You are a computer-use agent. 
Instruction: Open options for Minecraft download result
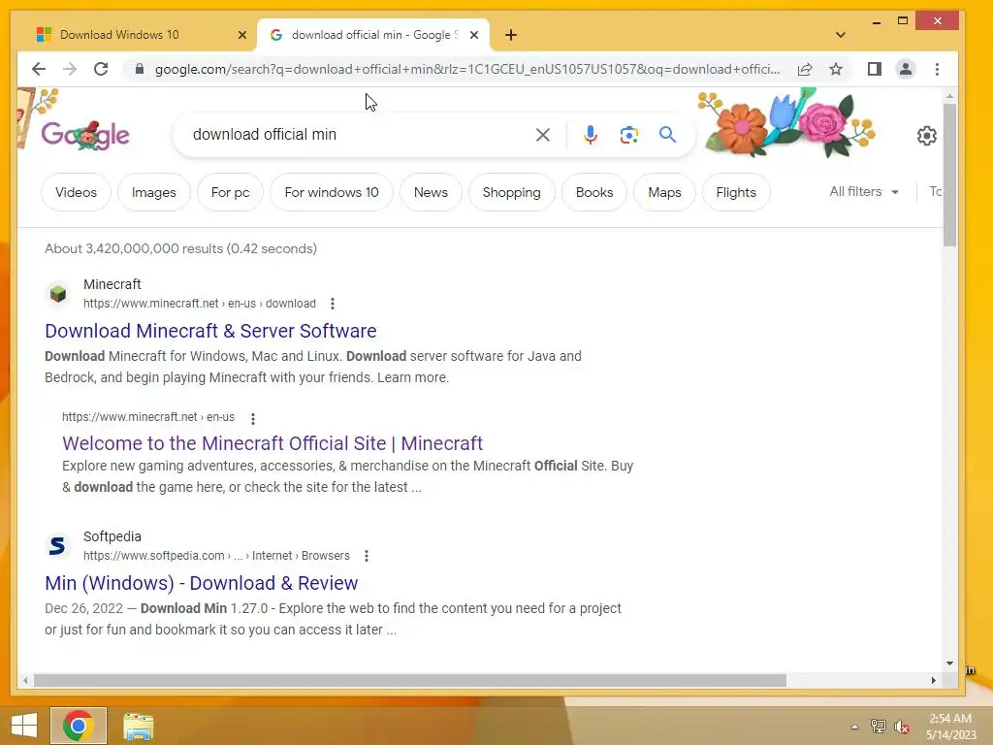(333, 304)
